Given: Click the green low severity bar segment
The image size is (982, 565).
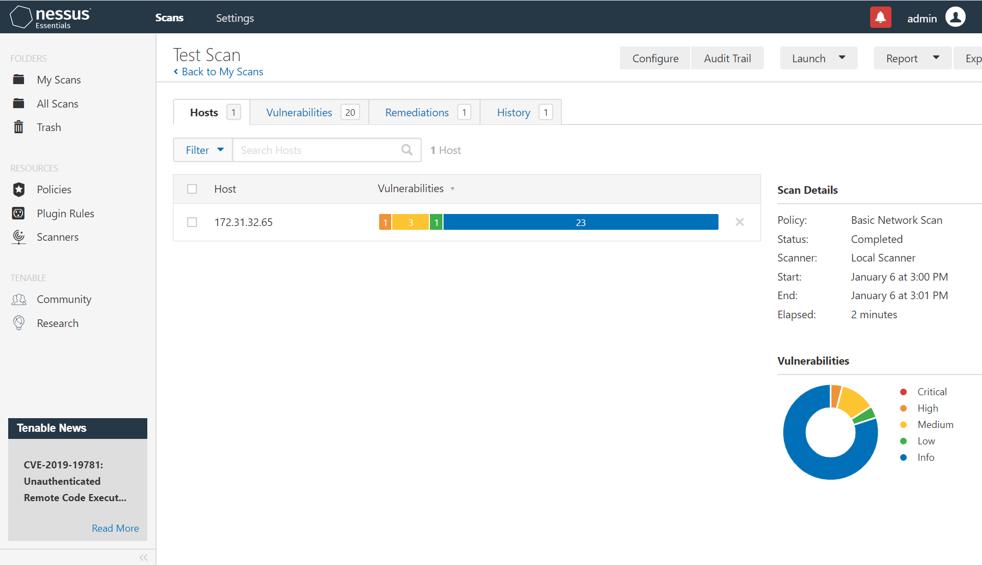Looking at the screenshot, I should (x=436, y=222).
